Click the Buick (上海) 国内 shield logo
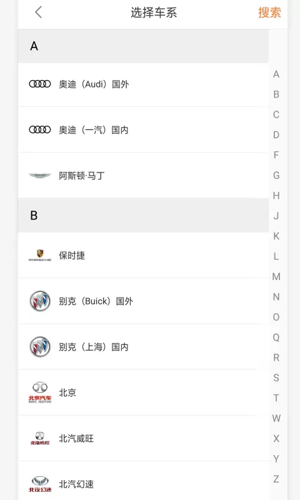300x500 pixels. point(40,347)
